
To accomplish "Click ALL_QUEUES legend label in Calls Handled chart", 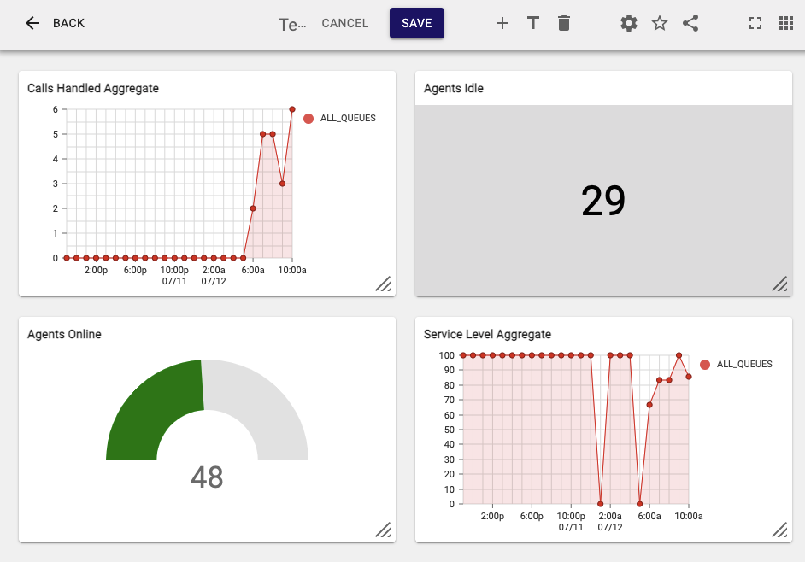I will (x=348, y=118).
